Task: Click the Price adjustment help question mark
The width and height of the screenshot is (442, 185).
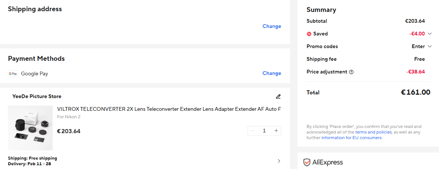Action: [x=351, y=72]
